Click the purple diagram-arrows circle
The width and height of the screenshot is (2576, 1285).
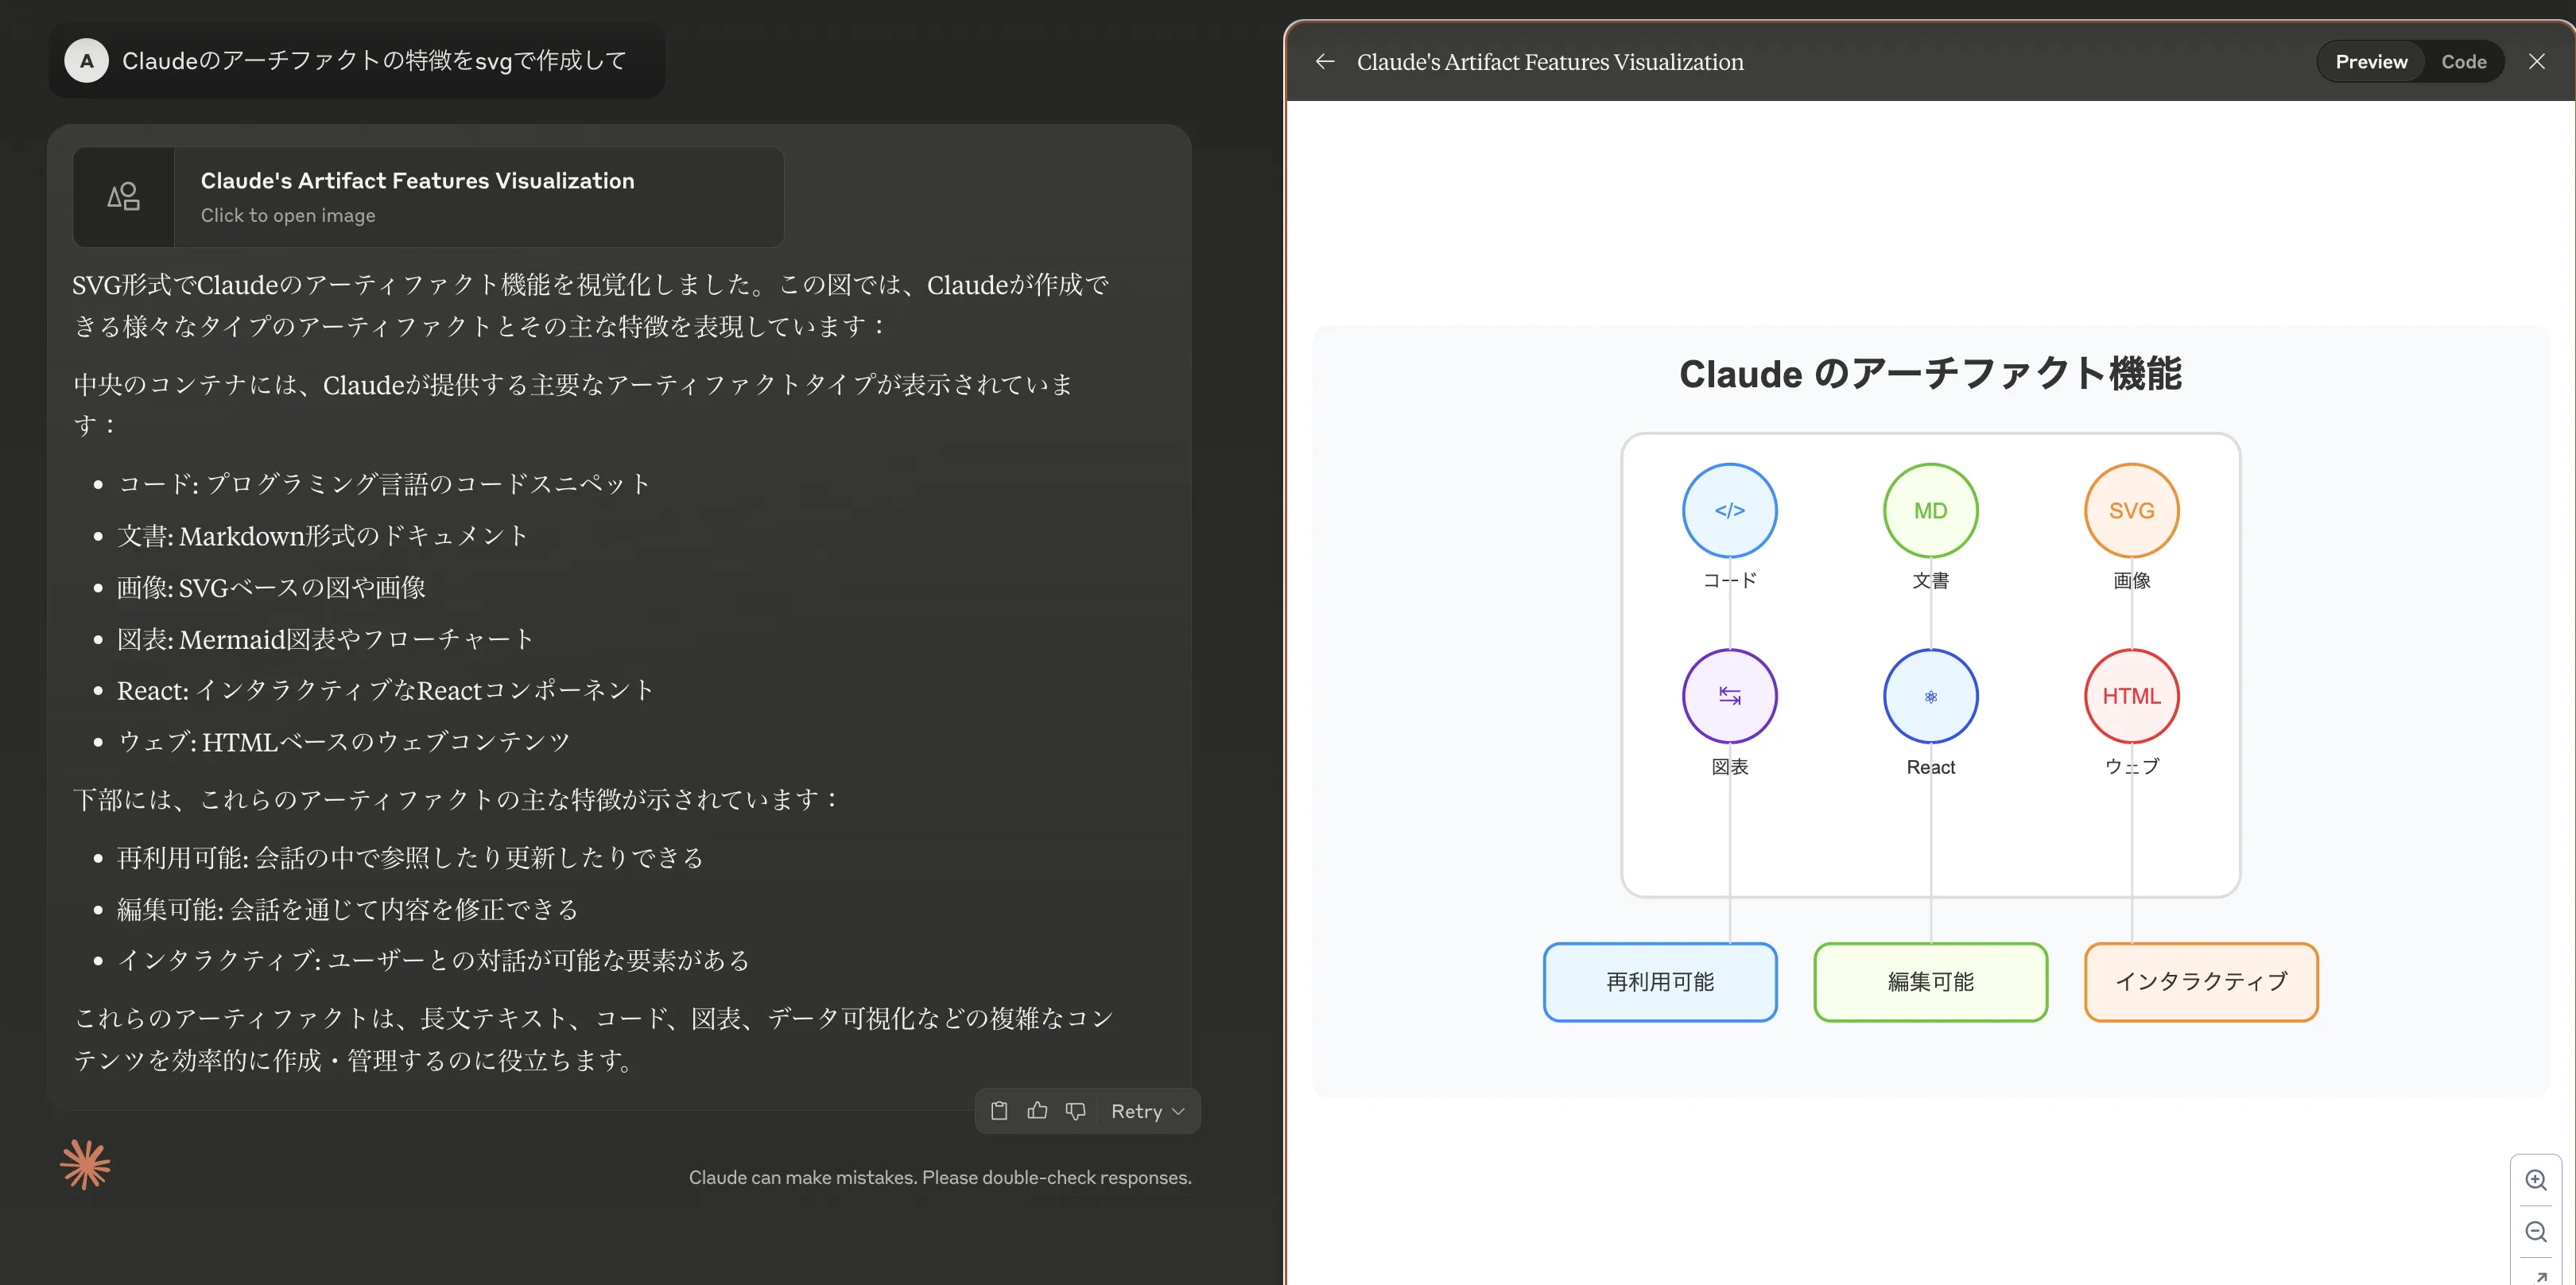(1729, 696)
